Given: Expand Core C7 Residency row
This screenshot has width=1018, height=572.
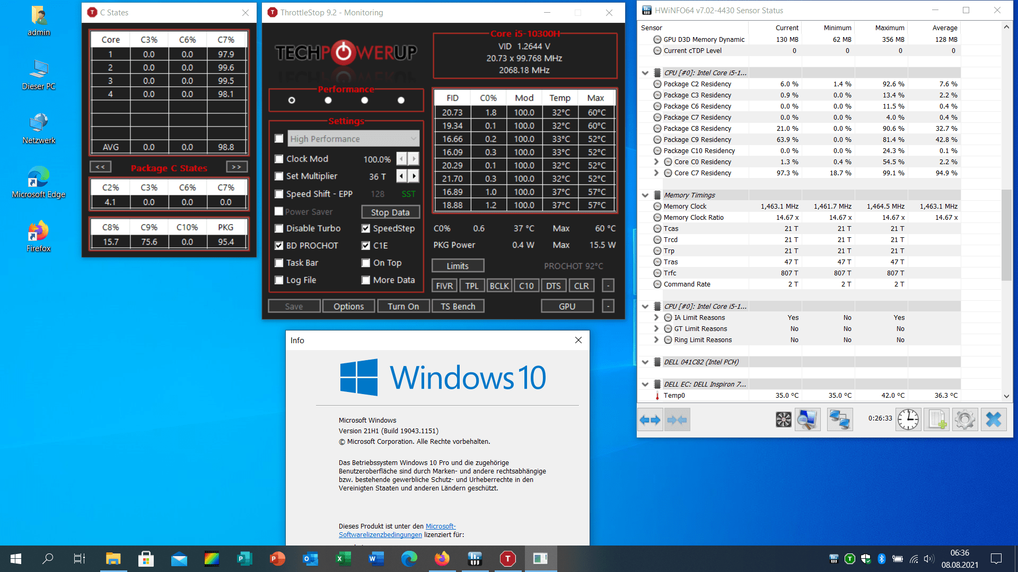Looking at the screenshot, I should tap(656, 173).
